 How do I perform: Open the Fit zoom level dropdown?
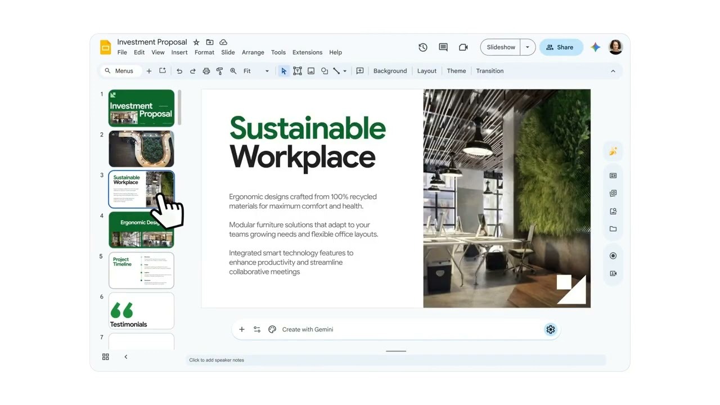tap(256, 71)
